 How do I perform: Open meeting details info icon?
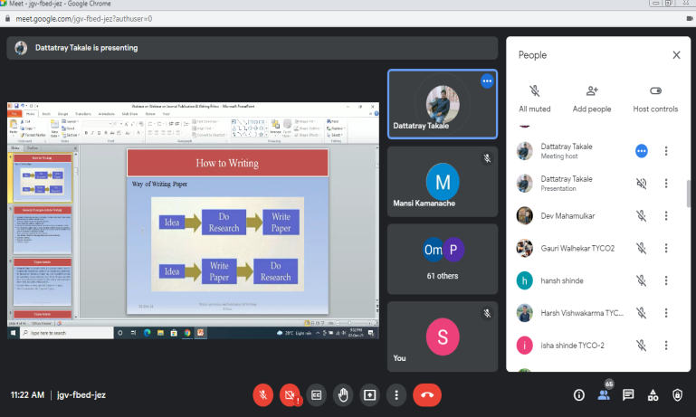(579, 394)
